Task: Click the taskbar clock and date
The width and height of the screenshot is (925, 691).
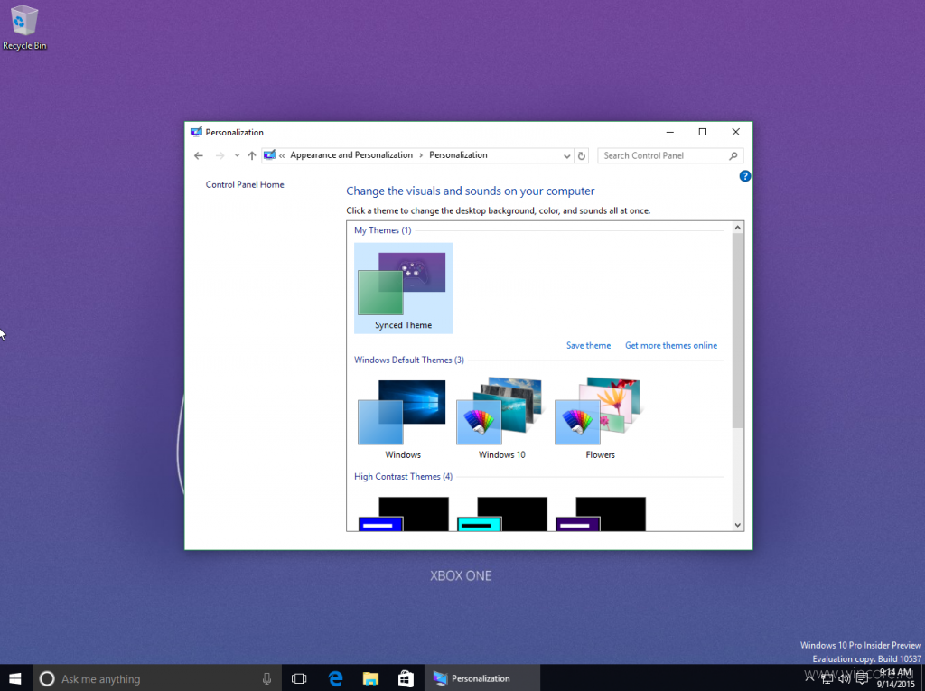Action: pyautogui.click(x=895, y=678)
